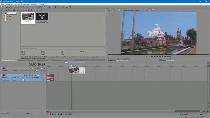Solo the audio track

(41, 75)
